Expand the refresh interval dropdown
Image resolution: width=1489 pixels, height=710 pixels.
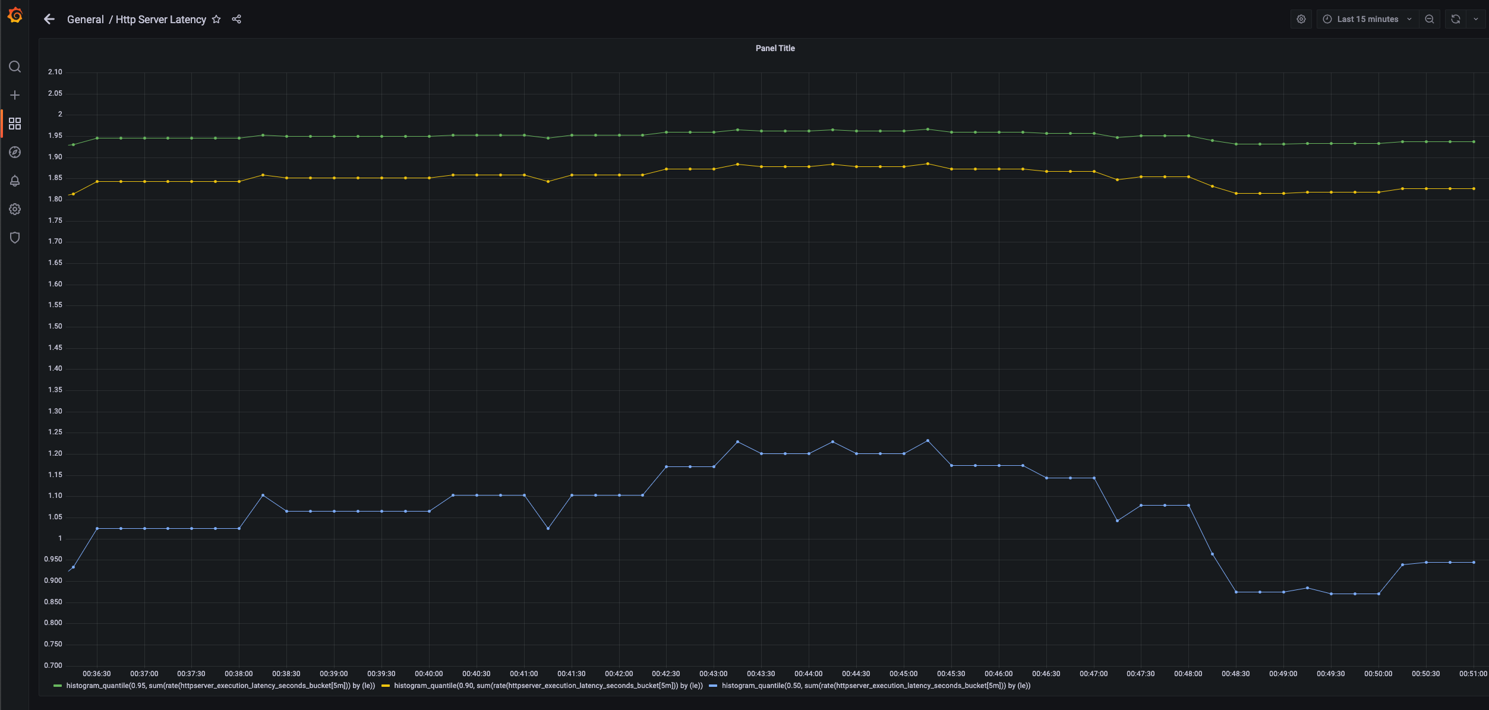(1476, 19)
